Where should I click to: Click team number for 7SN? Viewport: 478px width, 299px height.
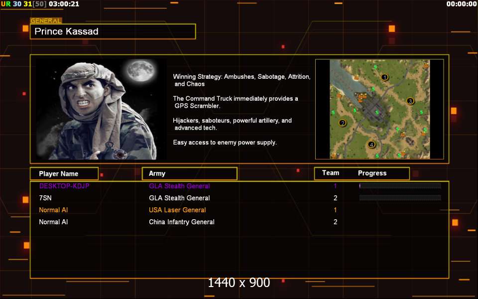(x=335, y=198)
